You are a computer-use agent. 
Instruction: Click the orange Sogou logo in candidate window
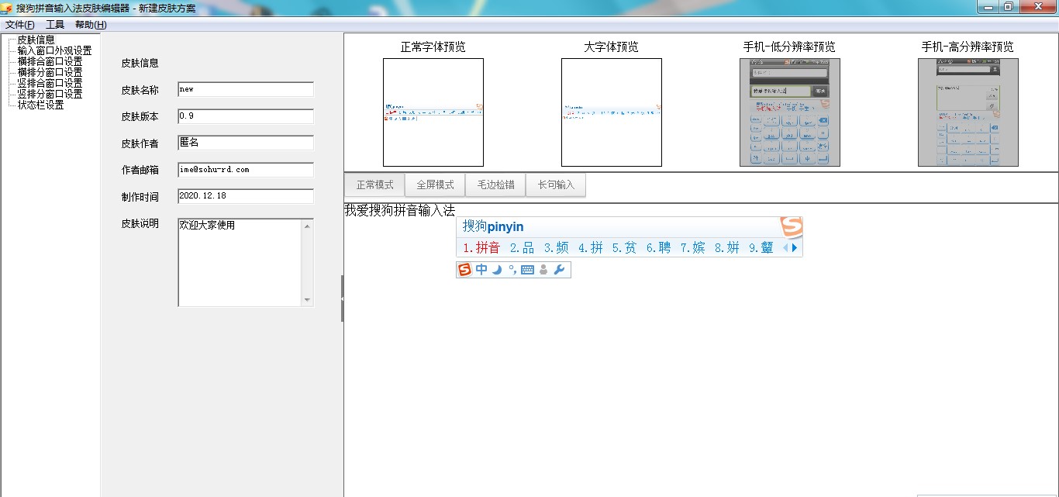point(791,226)
